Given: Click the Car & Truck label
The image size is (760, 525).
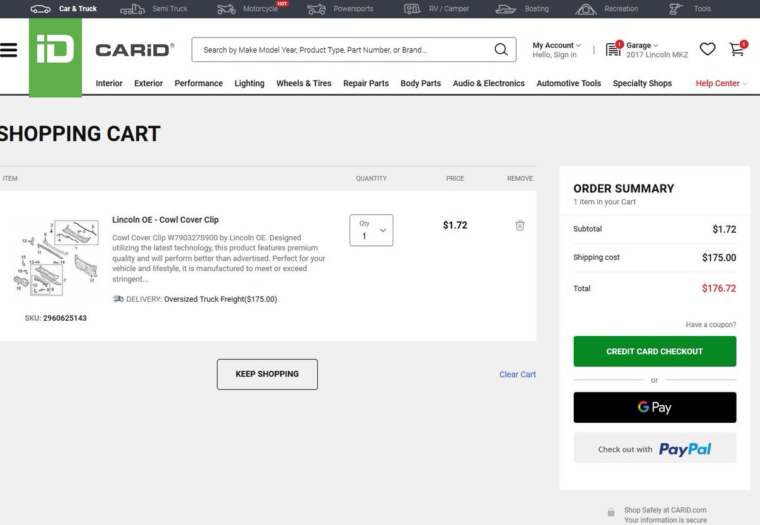Looking at the screenshot, I should click(x=78, y=9).
